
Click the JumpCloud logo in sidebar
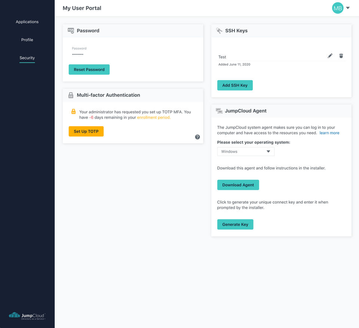pyautogui.click(x=27, y=316)
